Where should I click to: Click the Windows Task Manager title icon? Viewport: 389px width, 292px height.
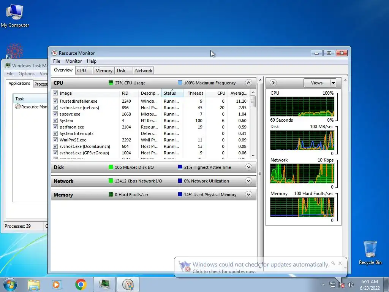pyautogui.click(x=8, y=65)
